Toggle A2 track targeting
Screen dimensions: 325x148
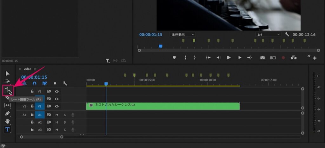[x=40, y=122]
